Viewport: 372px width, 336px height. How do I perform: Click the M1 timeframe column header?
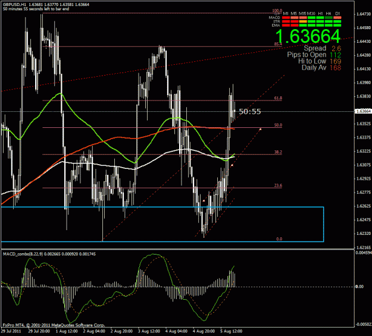[286, 14]
